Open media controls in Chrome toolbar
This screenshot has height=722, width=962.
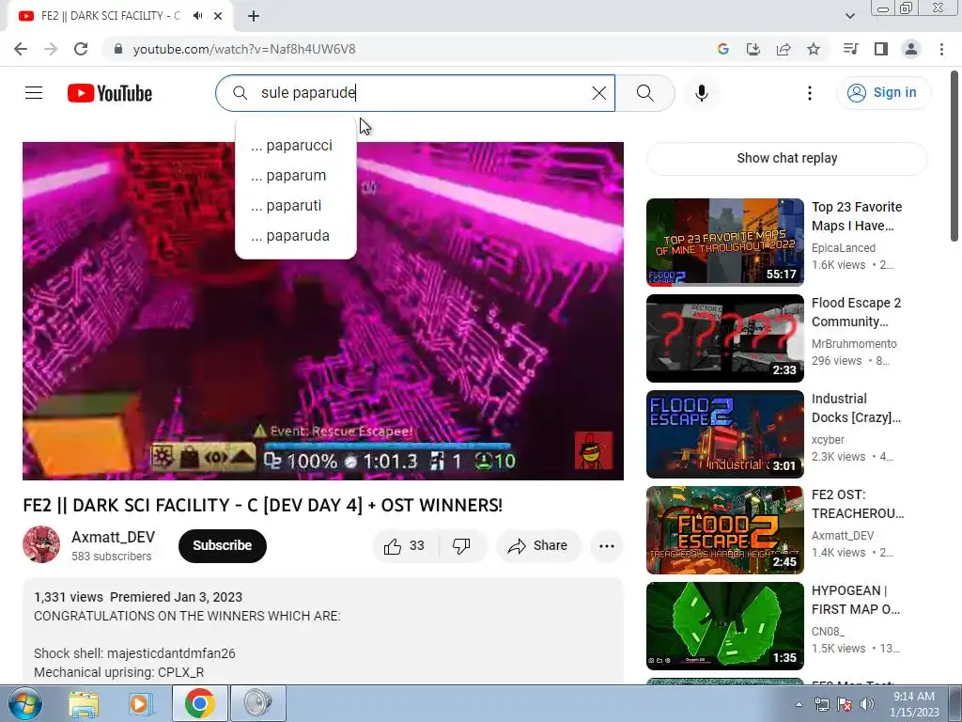click(850, 49)
